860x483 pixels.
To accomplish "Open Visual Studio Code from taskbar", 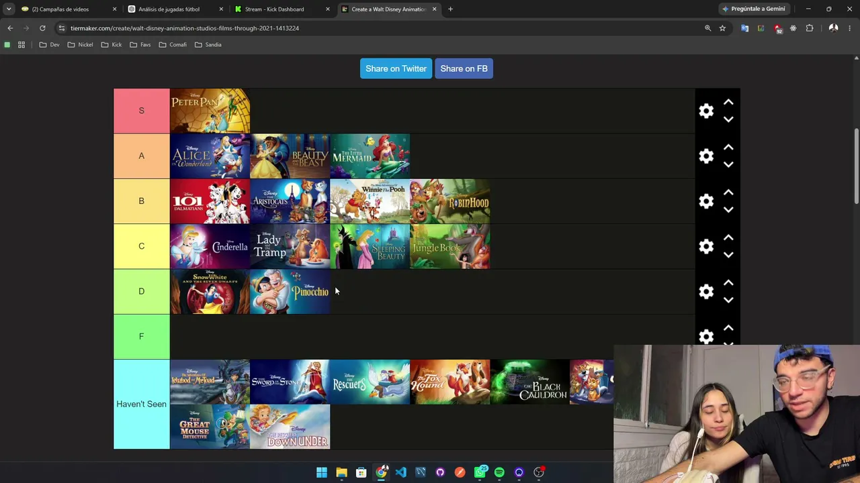I will tap(400, 472).
